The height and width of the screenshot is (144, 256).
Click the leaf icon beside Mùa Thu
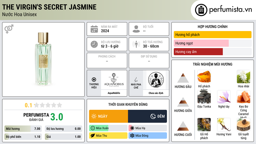[x=93, y=135]
